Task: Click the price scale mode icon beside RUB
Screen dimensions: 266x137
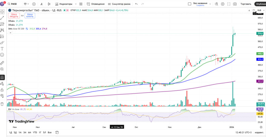Action: 254,10
